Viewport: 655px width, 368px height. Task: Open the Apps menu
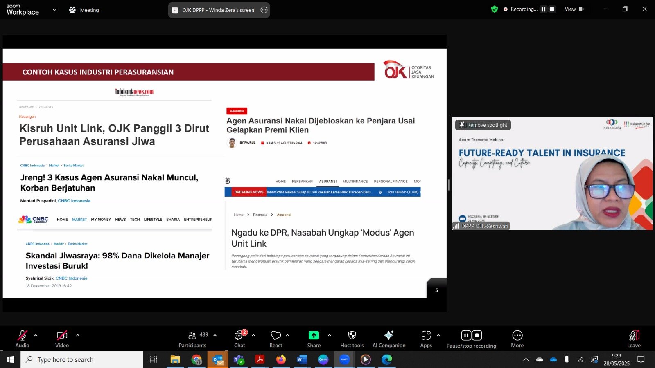click(426, 339)
